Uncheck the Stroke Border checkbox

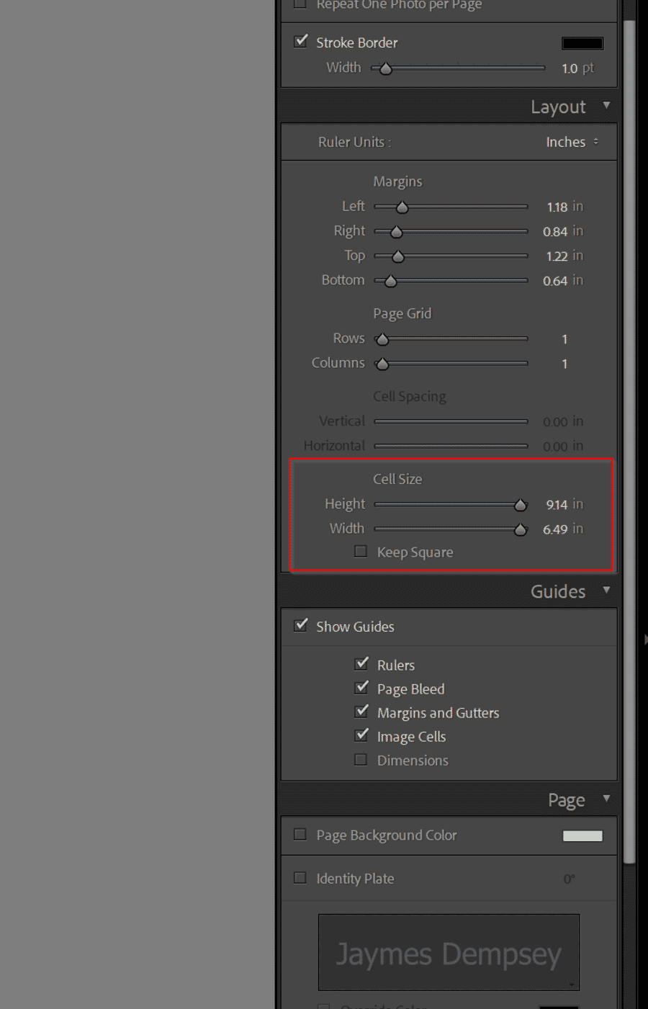pos(301,41)
